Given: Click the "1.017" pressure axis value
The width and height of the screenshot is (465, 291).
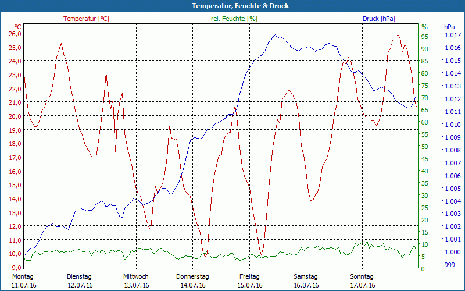Looking at the screenshot, I should 452,36.
